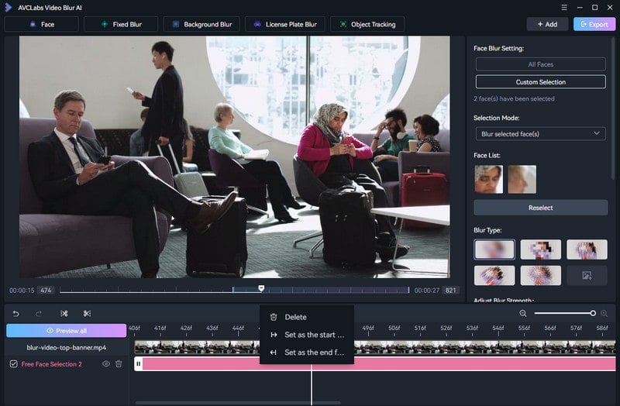Click the redo arrow icon
The height and width of the screenshot is (406, 620).
click(38, 314)
